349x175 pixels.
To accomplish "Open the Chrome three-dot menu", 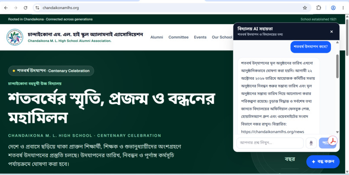I will click(x=343, y=8).
